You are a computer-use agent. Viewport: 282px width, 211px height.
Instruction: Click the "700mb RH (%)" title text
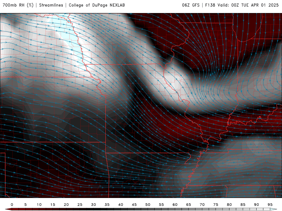(18, 5)
